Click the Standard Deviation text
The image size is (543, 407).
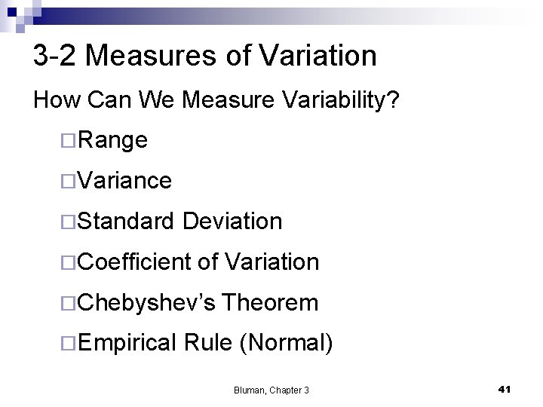[179, 221]
